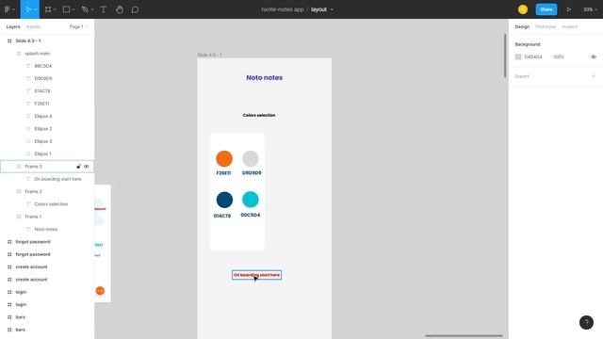
Task: Toggle visibility of the Frame 3 layer
Action: tap(87, 167)
